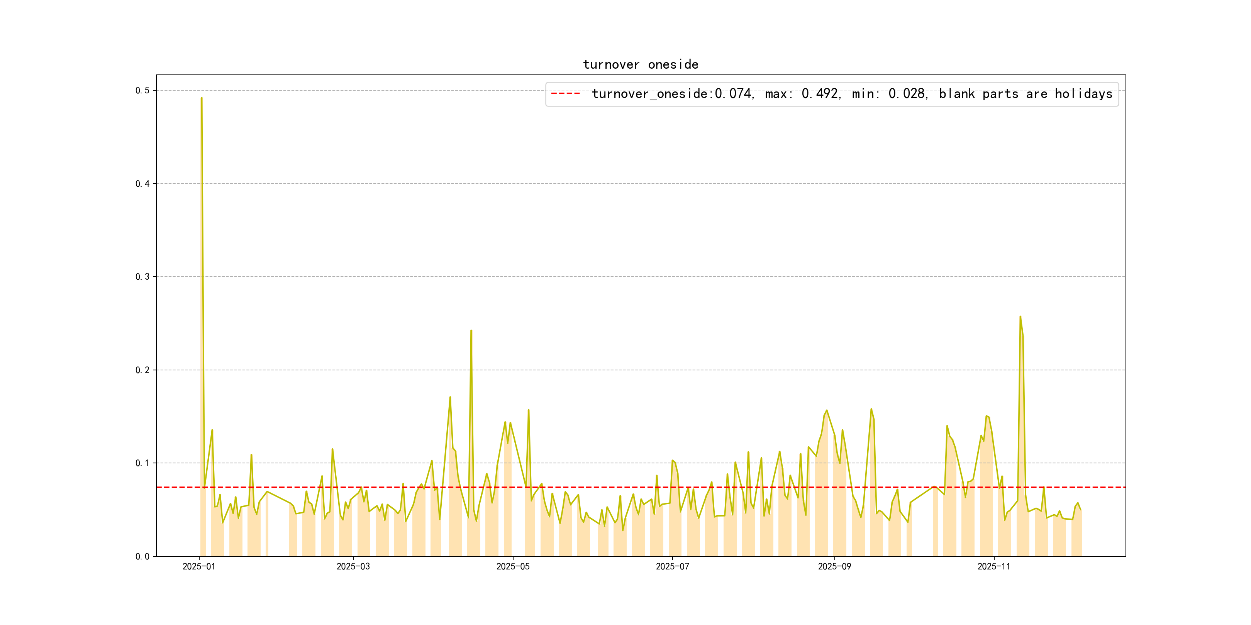The image size is (1251, 625).
Task: Click the mid-April spike peak above 0.2
Action: (471, 331)
